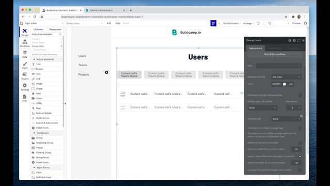Open the Group Users element picker dropdown
The width and height of the screenshot is (330, 186).
click(85, 23)
